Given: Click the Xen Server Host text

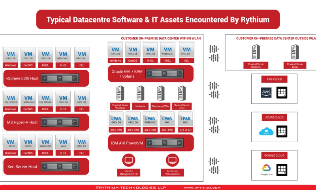Looking at the screenshot, I should [22, 167].
